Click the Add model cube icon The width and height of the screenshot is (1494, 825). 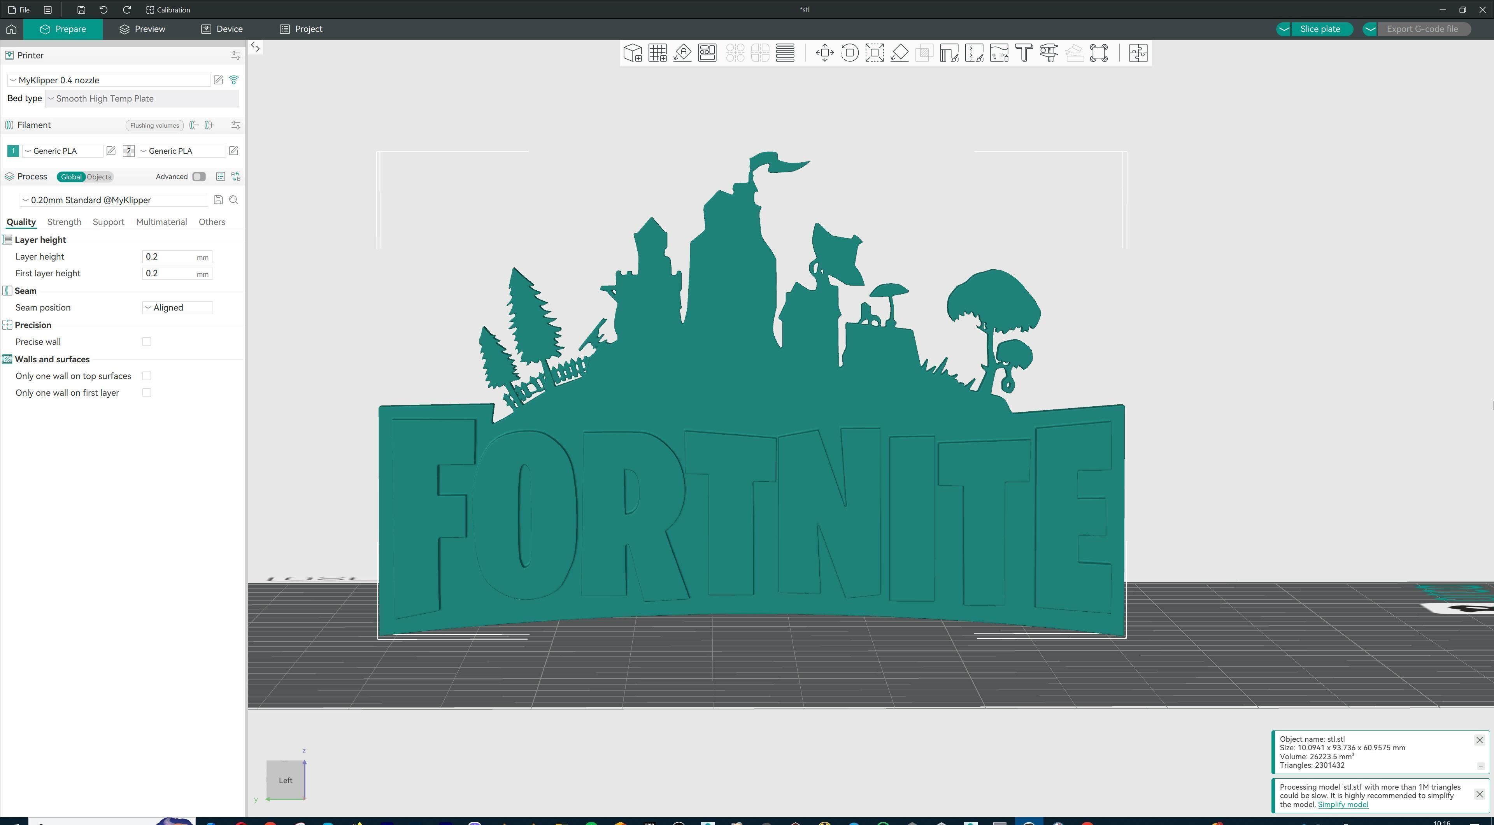pos(632,53)
